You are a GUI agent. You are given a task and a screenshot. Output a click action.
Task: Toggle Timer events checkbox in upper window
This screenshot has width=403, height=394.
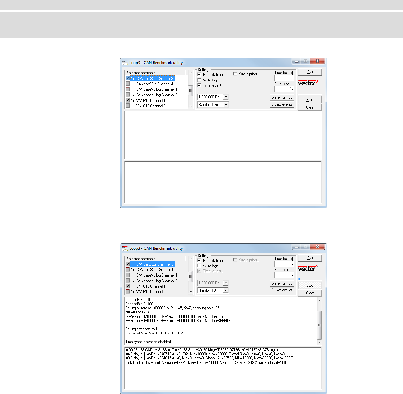199,85
